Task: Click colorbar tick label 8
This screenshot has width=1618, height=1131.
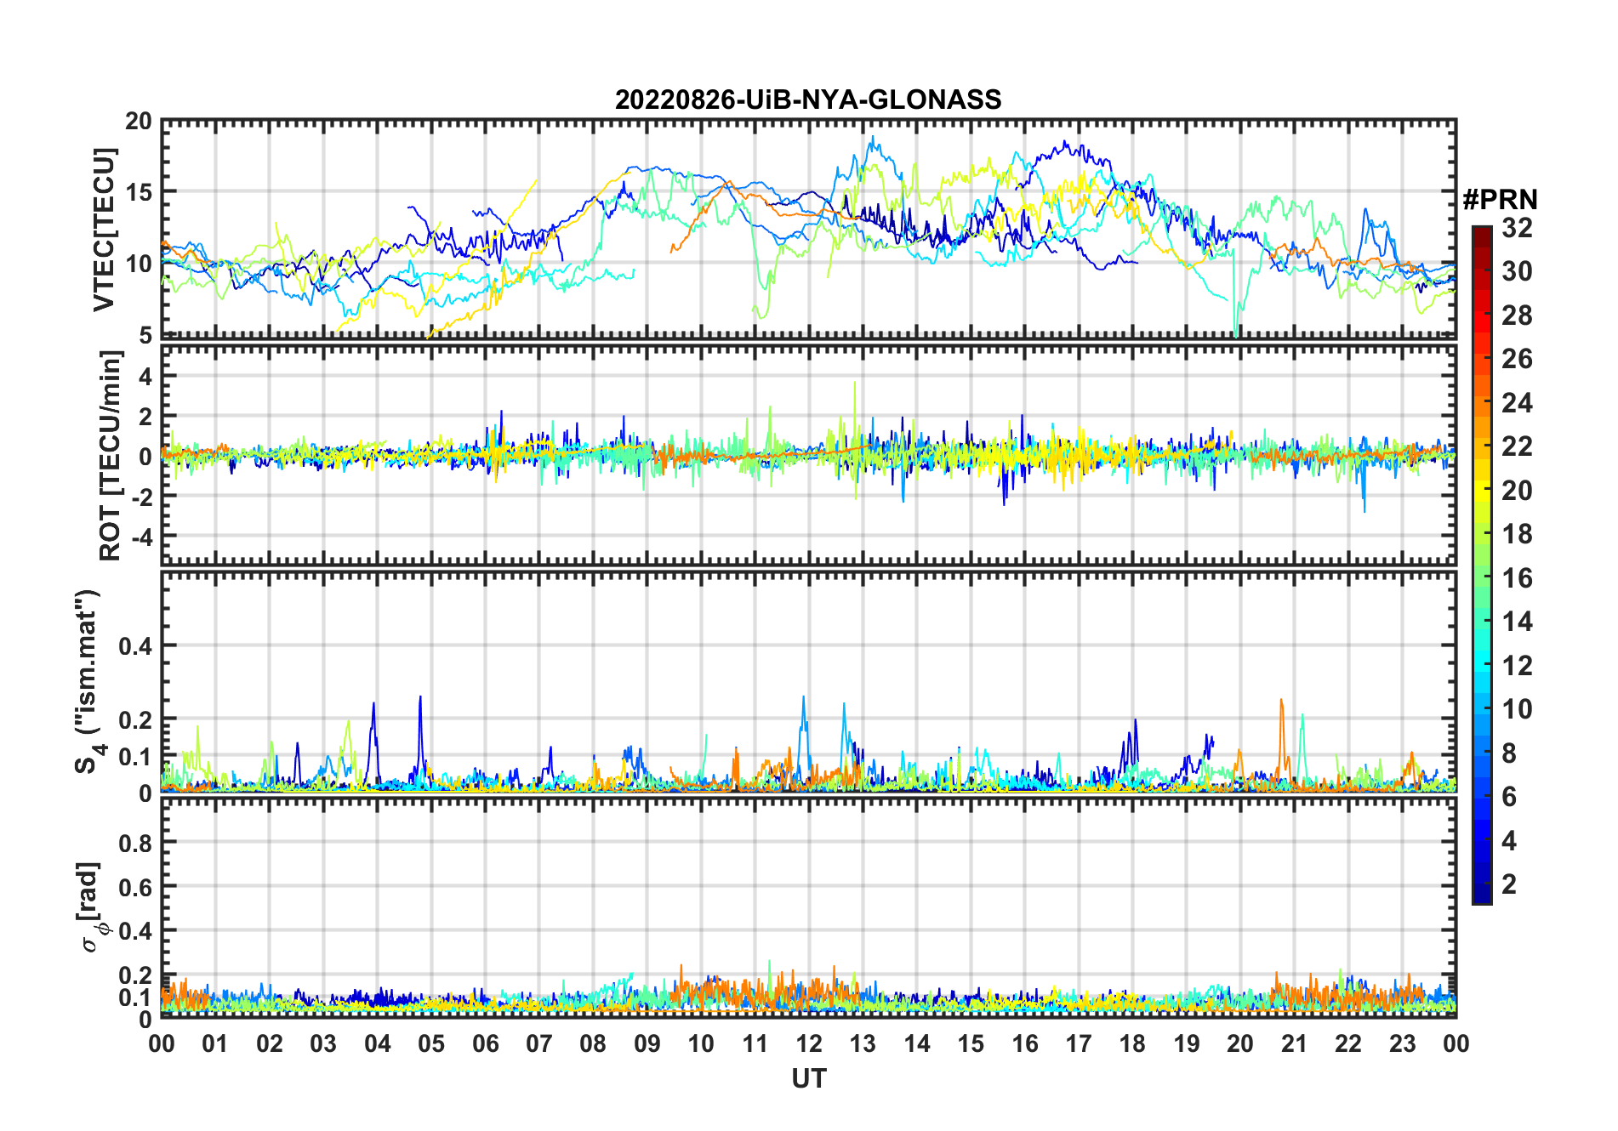Action: pyautogui.click(x=1509, y=753)
